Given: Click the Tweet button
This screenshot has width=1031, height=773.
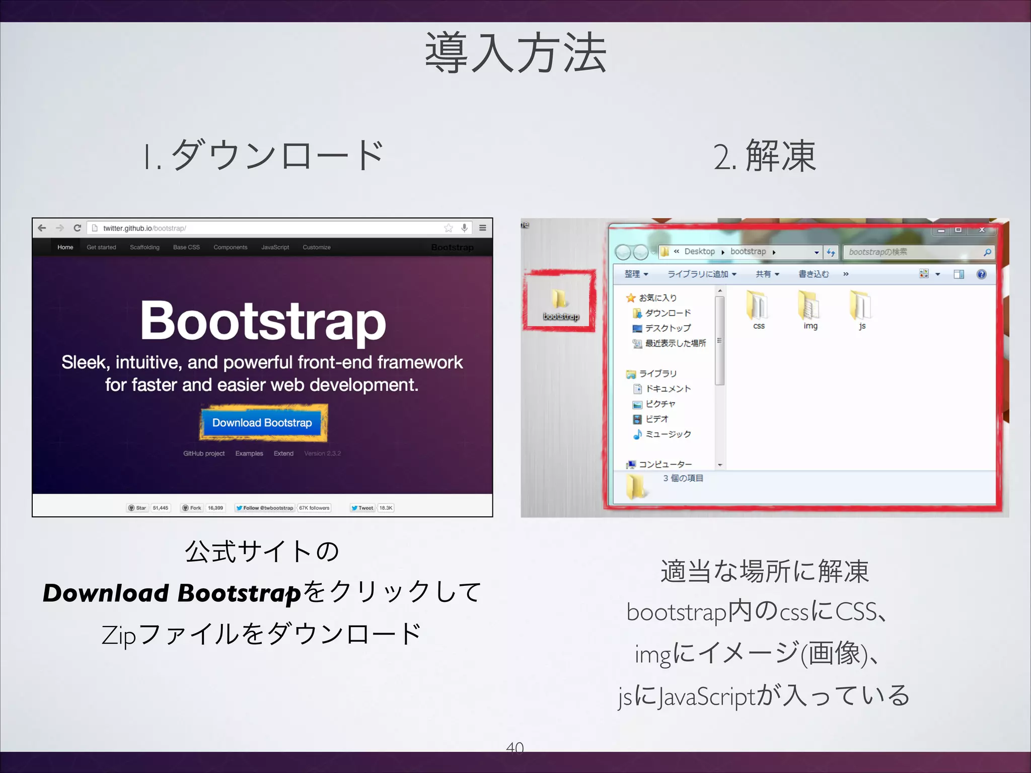Looking at the screenshot, I should (362, 508).
